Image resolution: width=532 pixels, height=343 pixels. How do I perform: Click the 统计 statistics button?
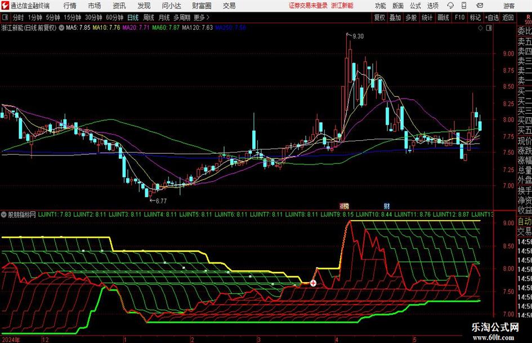[427, 17]
